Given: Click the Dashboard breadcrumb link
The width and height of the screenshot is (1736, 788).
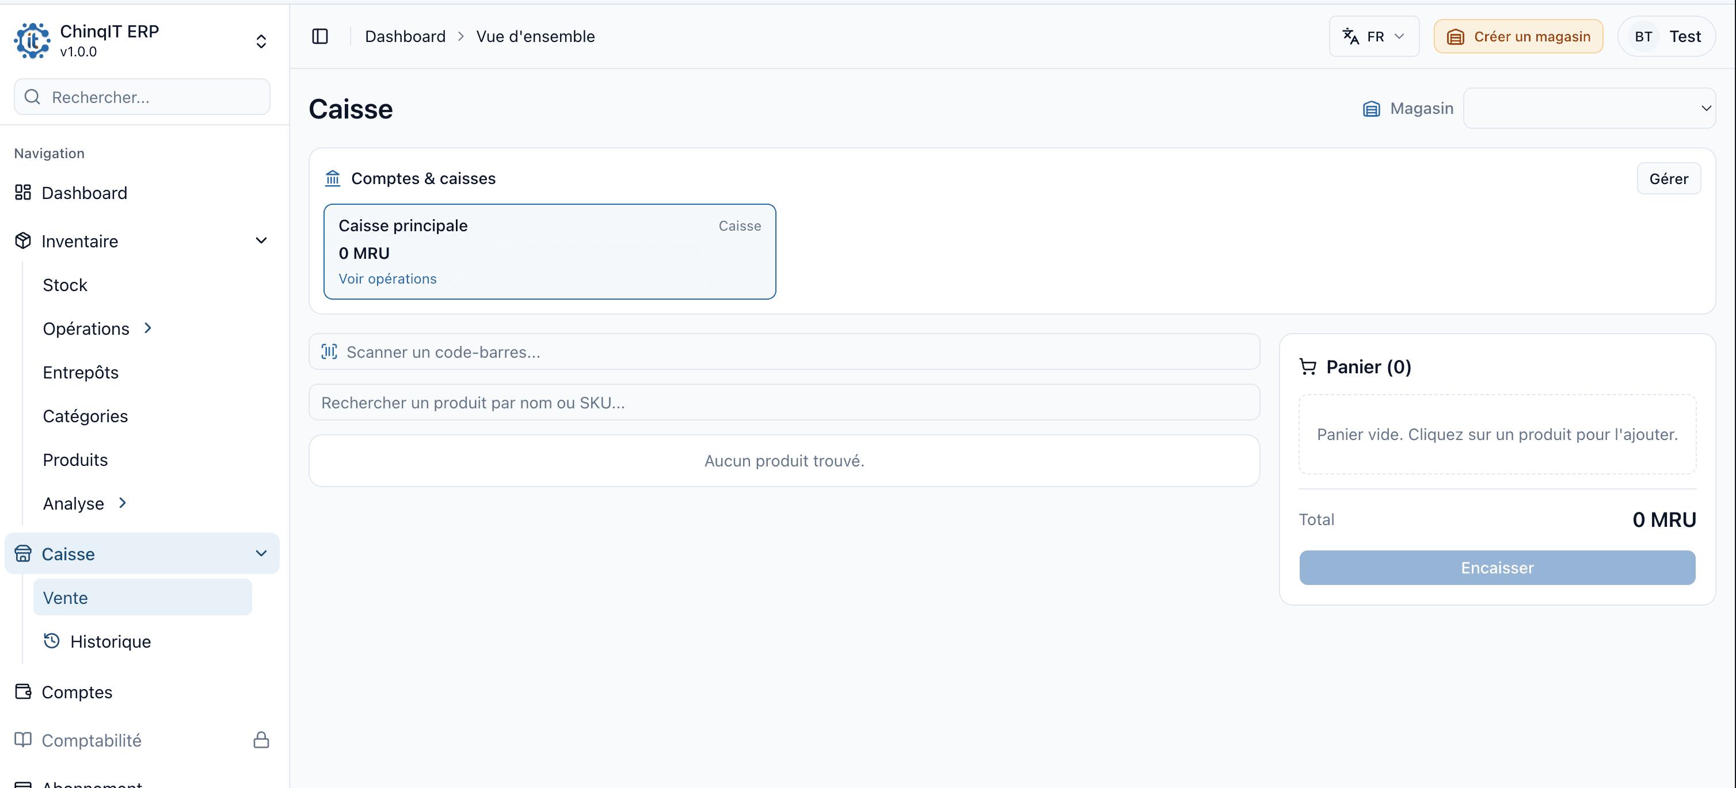Looking at the screenshot, I should tap(405, 36).
